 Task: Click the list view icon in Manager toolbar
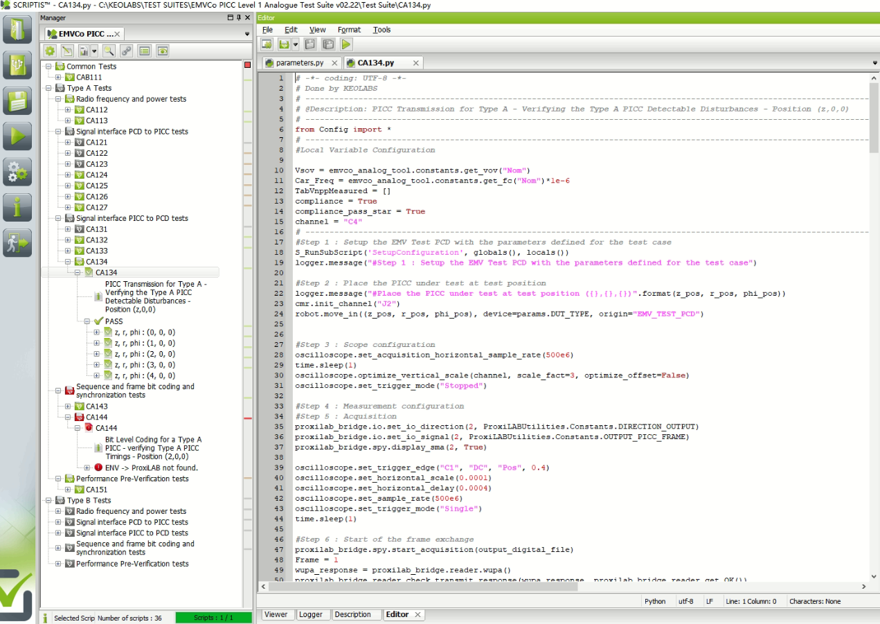145,51
